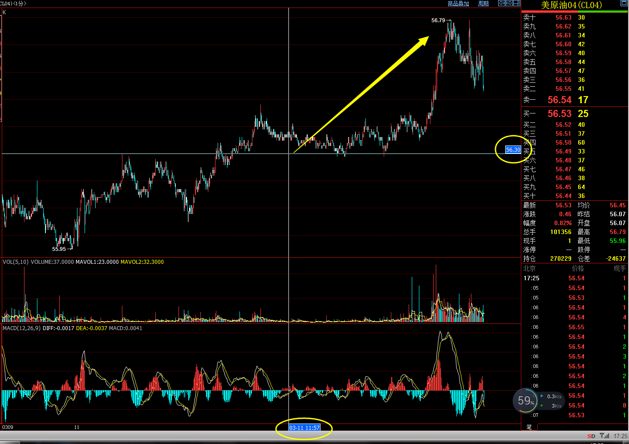Click the left arrow navigation icon
This screenshot has height=444, width=629.
(x=502, y=3)
